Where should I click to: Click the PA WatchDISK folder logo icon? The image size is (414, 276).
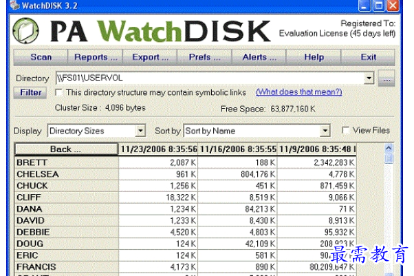(x=25, y=31)
